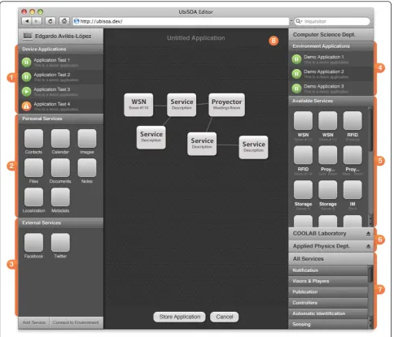394x337 pixels.
Task: Open the Notification services category
Action: tap(328, 270)
